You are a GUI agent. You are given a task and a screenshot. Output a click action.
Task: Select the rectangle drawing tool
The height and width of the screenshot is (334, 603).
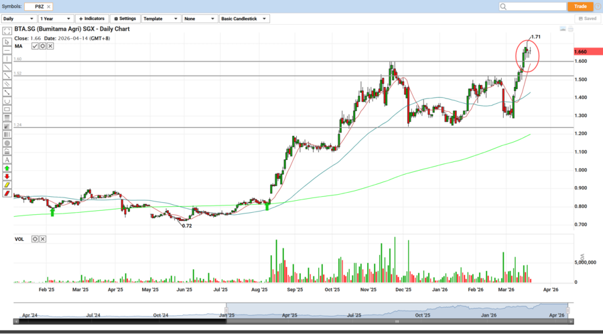(7, 109)
